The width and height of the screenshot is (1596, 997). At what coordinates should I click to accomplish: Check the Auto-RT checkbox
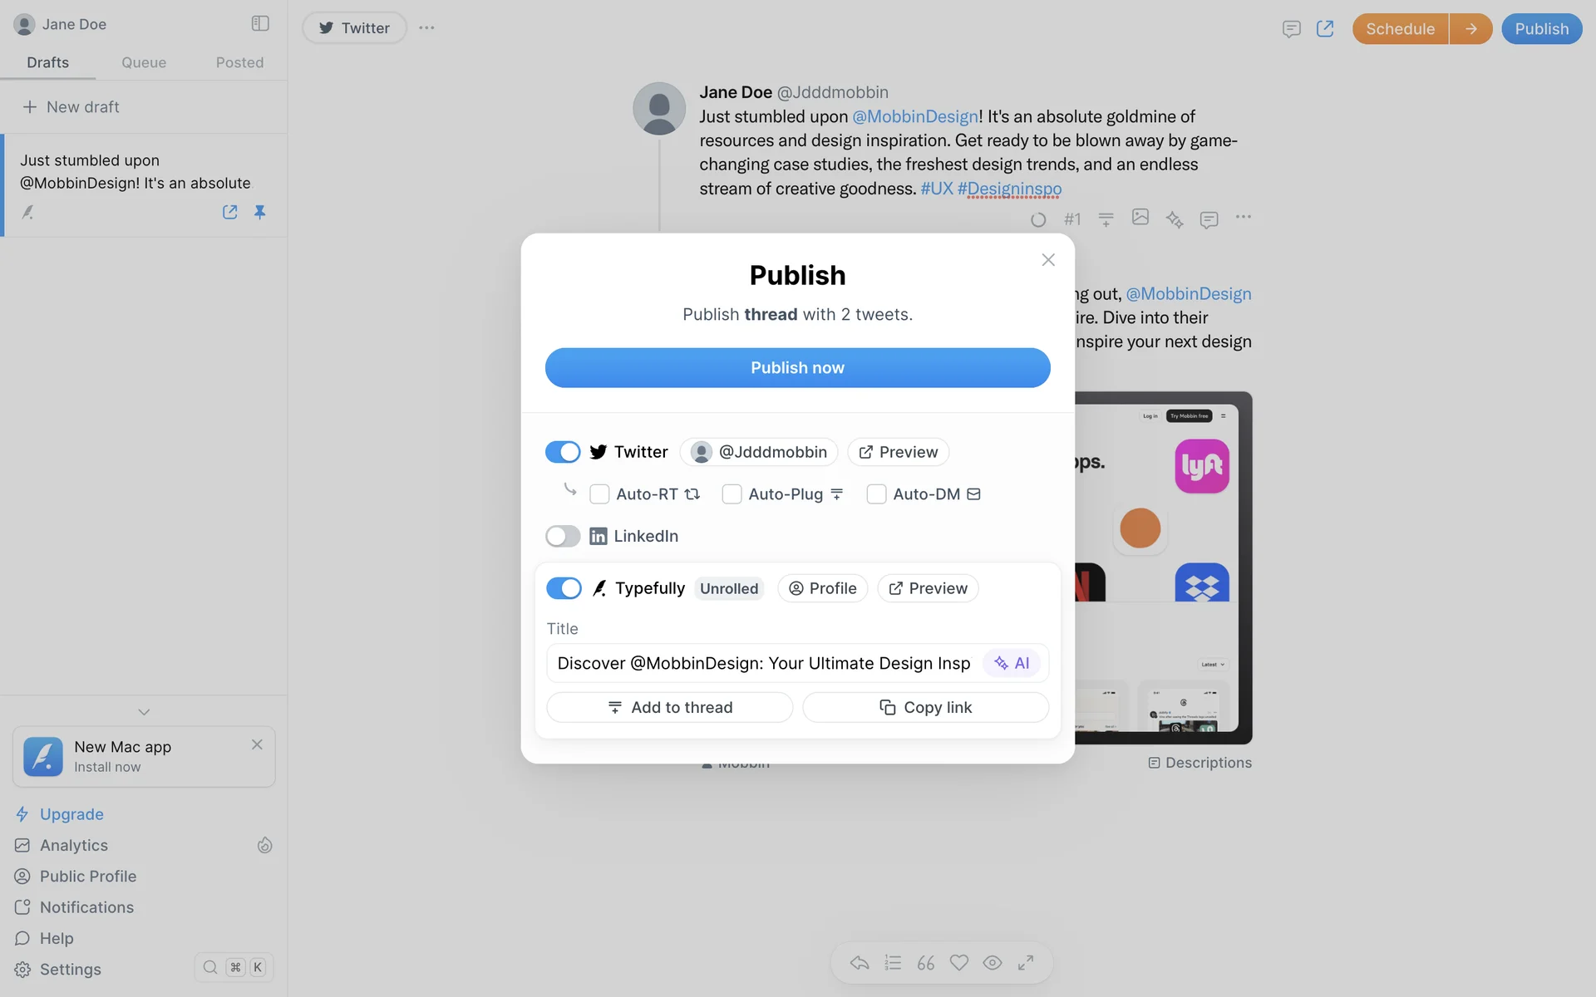pos(599,494)
